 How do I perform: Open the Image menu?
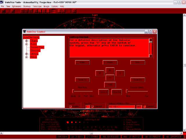(46, 6)
